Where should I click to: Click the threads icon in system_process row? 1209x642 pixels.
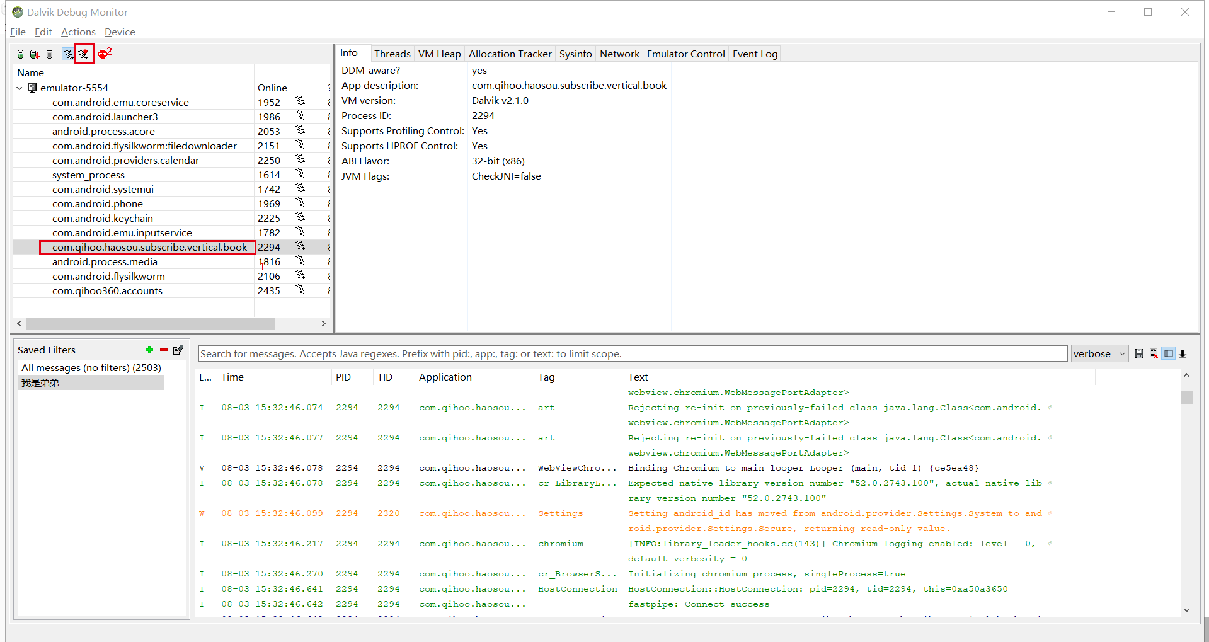[x=301, y=174]
